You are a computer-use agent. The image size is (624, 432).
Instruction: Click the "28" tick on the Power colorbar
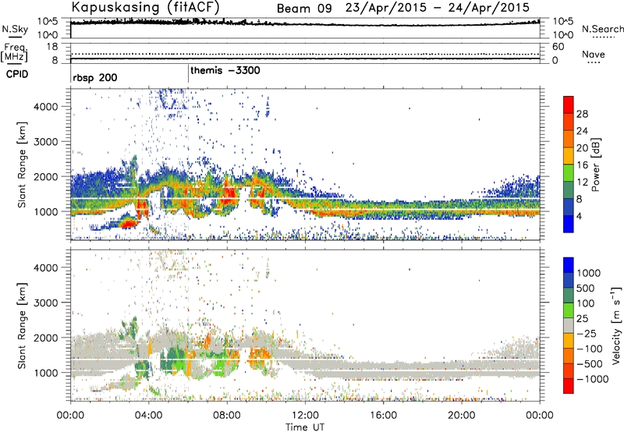point(582,114)
